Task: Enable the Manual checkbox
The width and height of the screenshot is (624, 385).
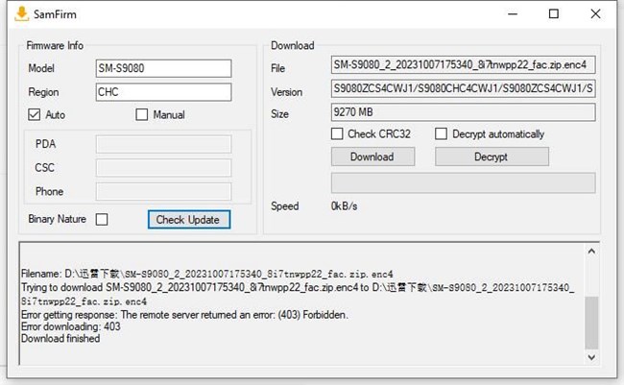Action: click(x=142, y=115)
